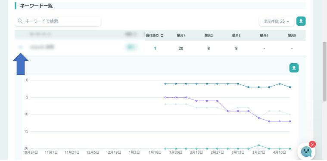This screenshot has width=327, height=161.
Task: Download the ranking chart with teal button
Action: click(294, 68)
